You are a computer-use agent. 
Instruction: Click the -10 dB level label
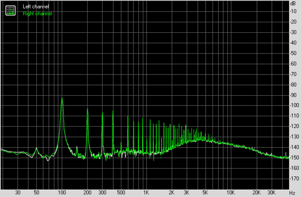(x=293, y=11)
